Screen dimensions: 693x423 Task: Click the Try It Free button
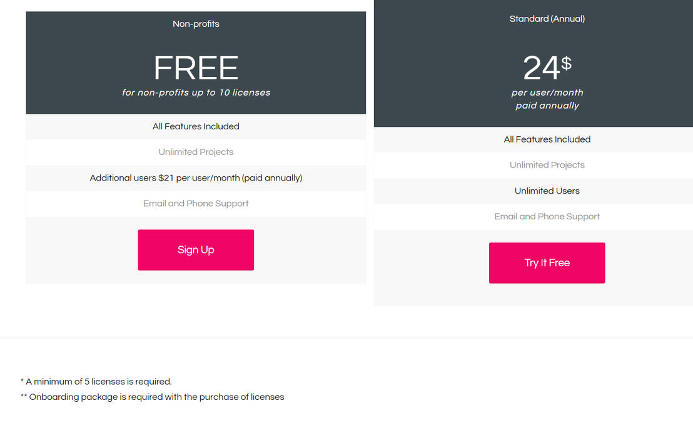pyautogui.click(x=547, y=262)
